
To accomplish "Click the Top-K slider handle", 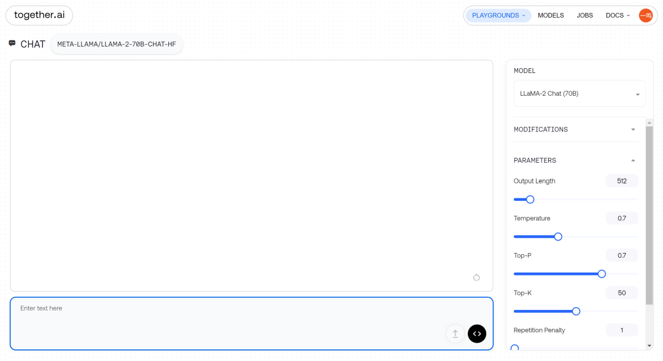I will coord(576,311).
